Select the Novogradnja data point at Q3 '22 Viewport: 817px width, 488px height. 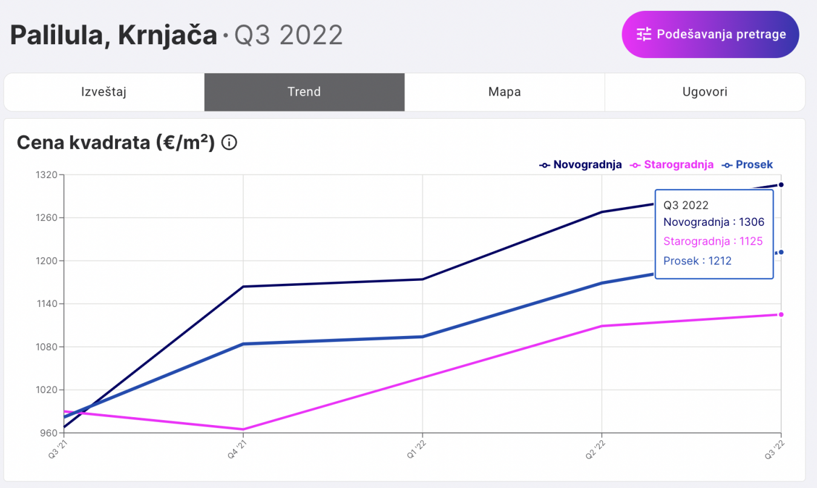781,185
